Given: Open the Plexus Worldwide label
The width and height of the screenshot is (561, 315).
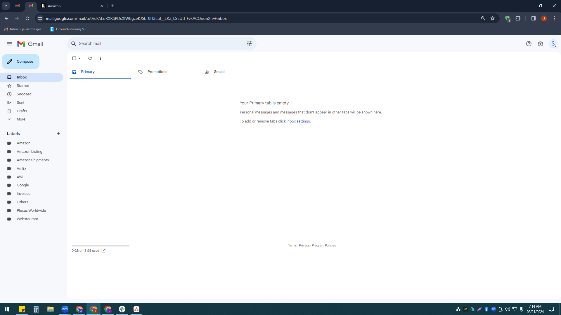Looking at the screenshot, I should point(32,211).
